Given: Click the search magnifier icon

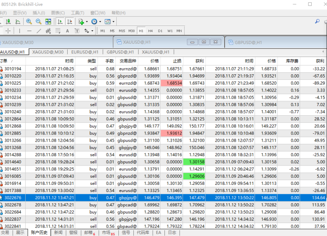Looking at the screenshot, I should (x=317, y=22).
